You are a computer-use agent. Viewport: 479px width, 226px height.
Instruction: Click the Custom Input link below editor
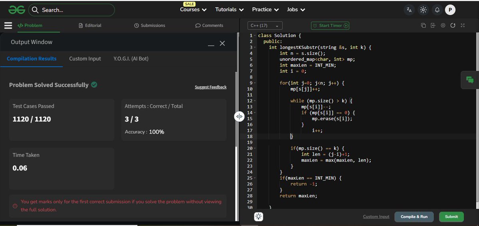pos(376,216)
